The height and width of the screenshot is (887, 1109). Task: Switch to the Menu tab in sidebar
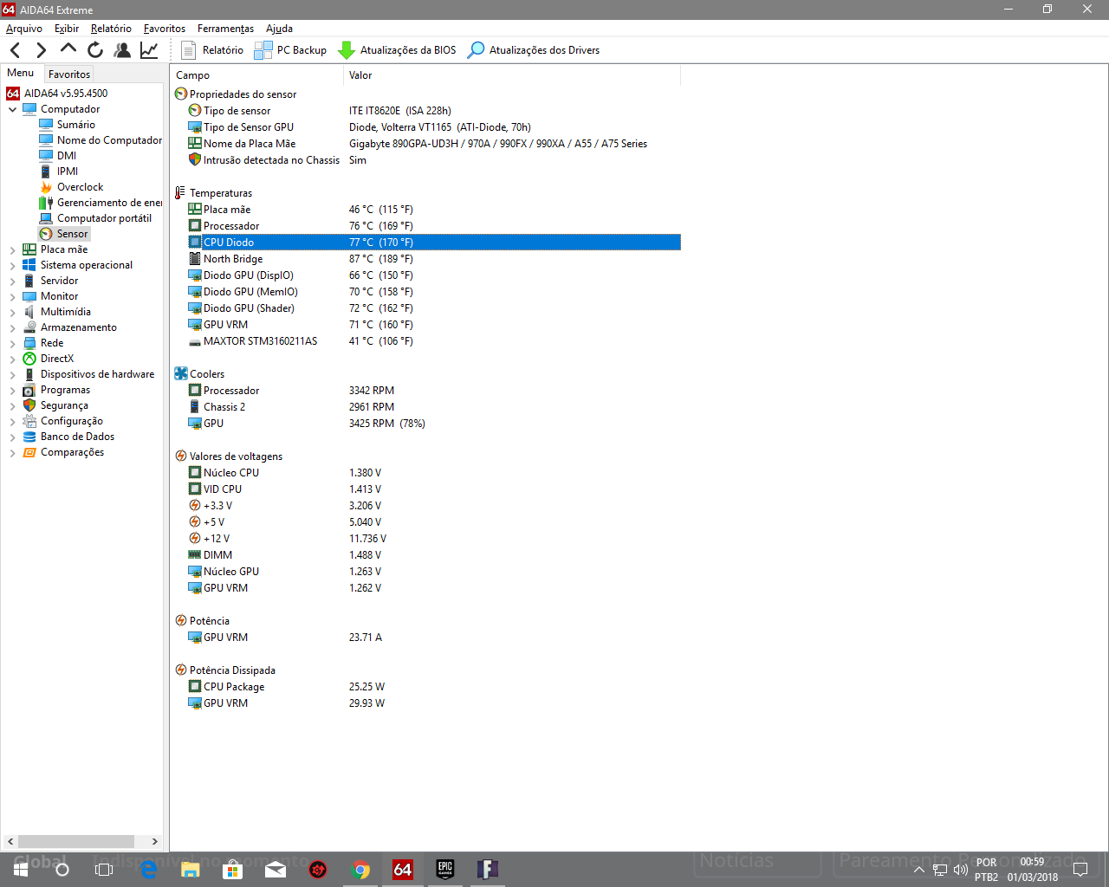coord(21,74)
